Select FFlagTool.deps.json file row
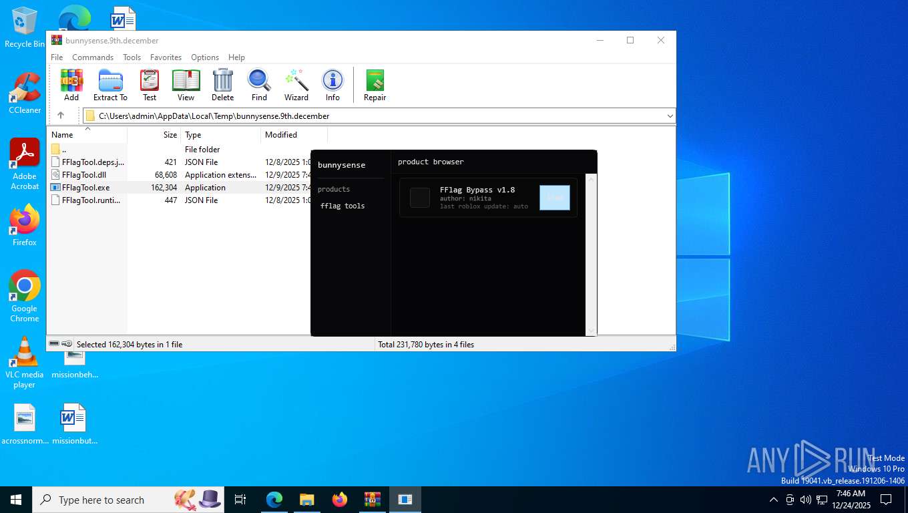Image resolution: width=908 pixels, height=513 pixels. pyautogui.click(x=179, y=162)
